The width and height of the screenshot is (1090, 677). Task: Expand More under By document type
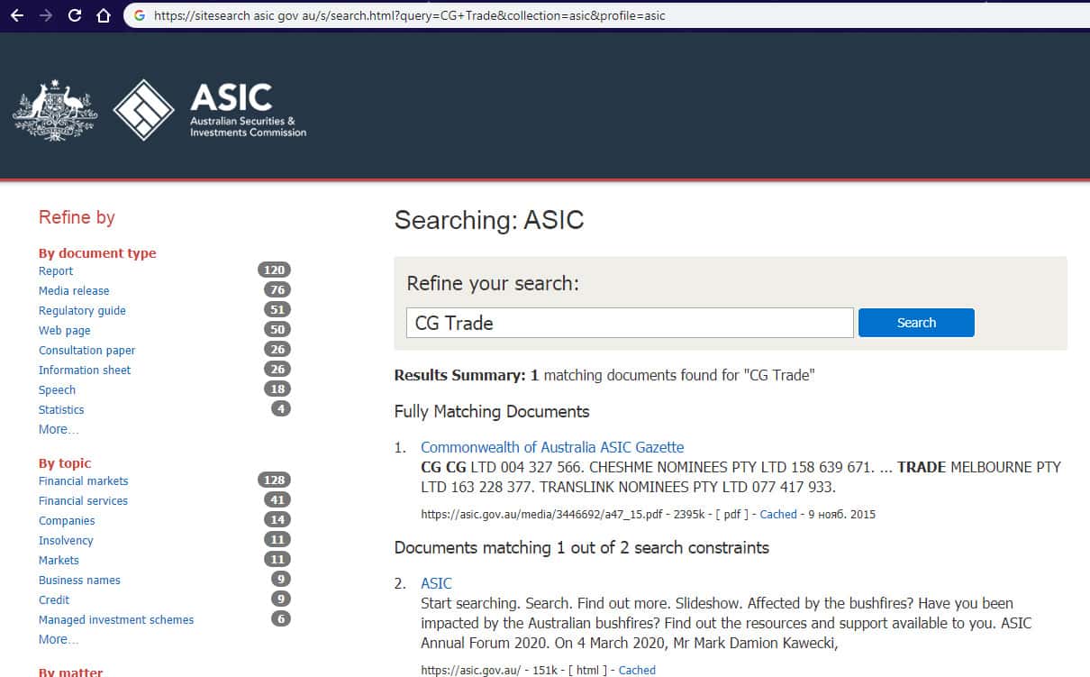click(59, 429)
